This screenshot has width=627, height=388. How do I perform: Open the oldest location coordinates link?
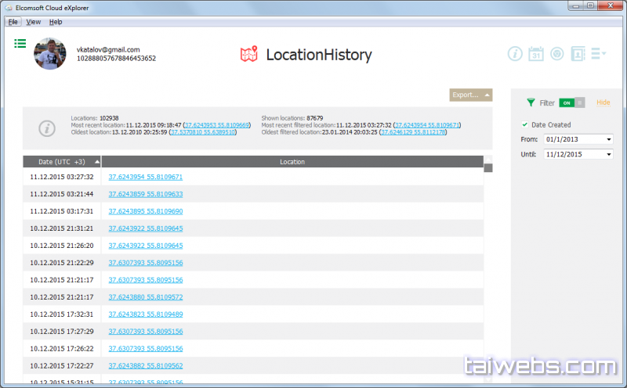(203, 132)
